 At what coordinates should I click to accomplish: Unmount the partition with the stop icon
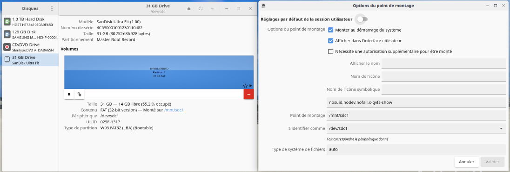pos(69,94)
